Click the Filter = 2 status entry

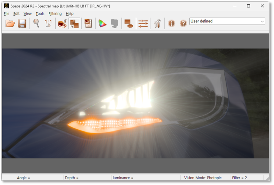tap(239, 178)
